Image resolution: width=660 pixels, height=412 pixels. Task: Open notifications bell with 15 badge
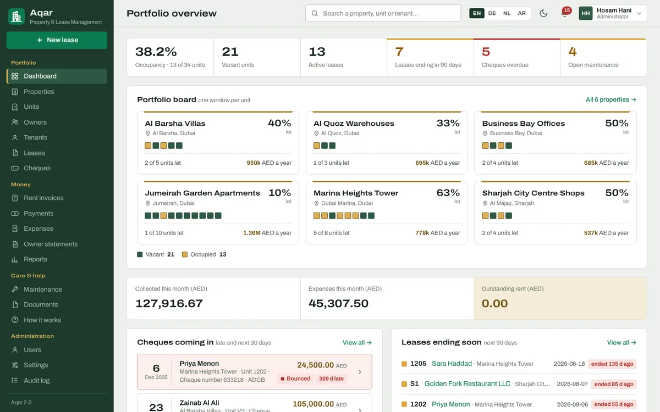point(564,13)
